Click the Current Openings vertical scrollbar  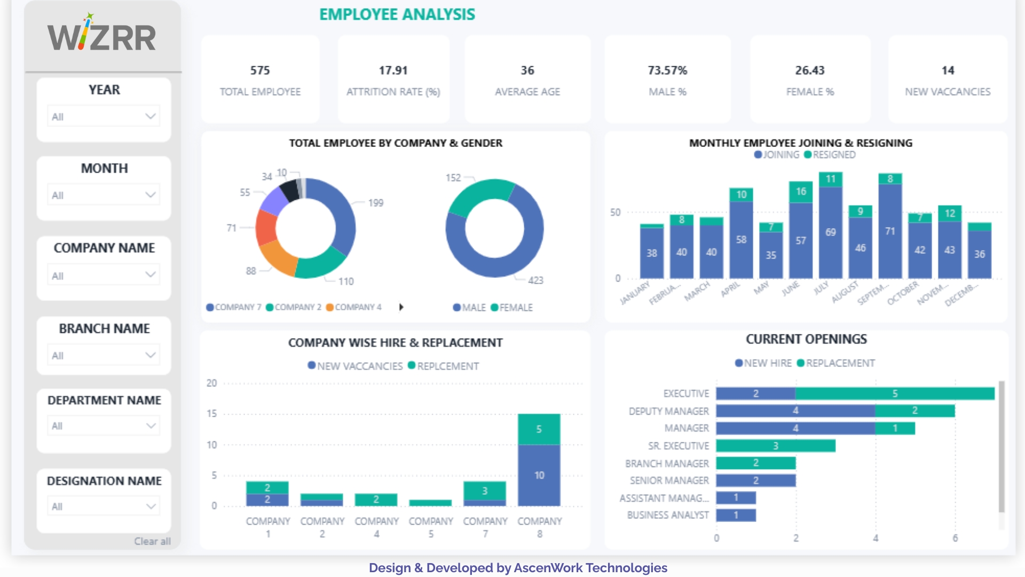[1002, 446]
